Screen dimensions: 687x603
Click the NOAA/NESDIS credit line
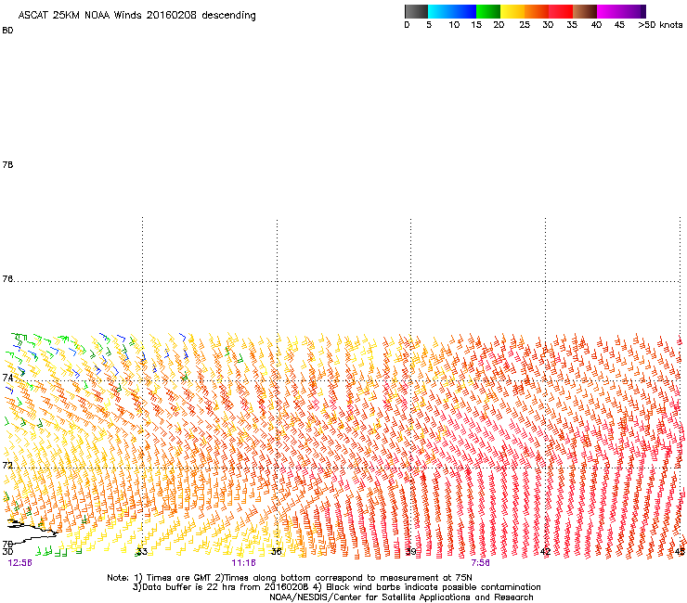(401, 597)
